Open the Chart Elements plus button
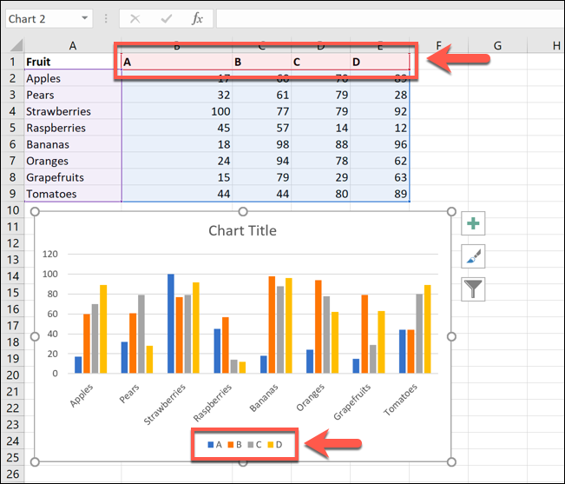Screen dimensions: 565x484 (x=473, y=223)
